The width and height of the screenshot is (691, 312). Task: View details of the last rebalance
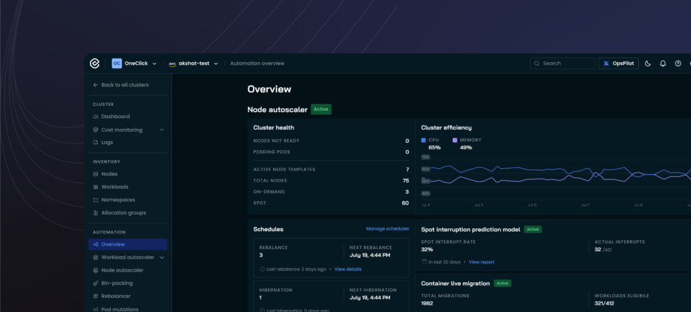pos(348,269)
